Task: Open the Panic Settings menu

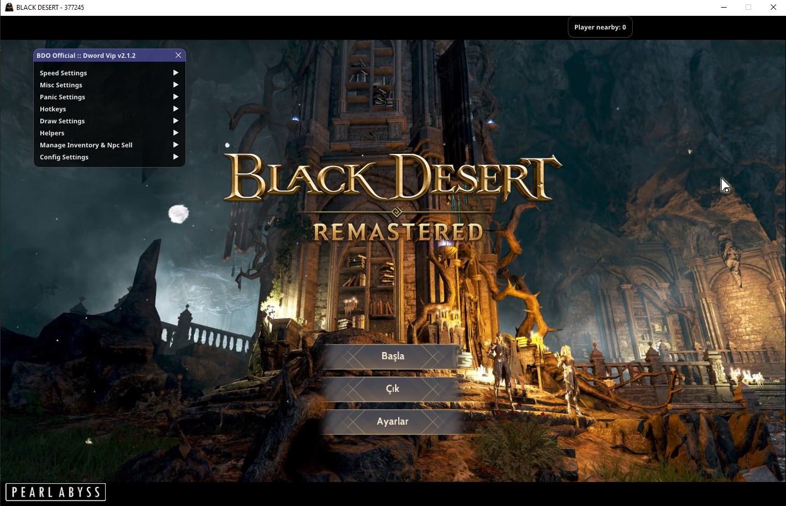Action: (x=109, y=97)
